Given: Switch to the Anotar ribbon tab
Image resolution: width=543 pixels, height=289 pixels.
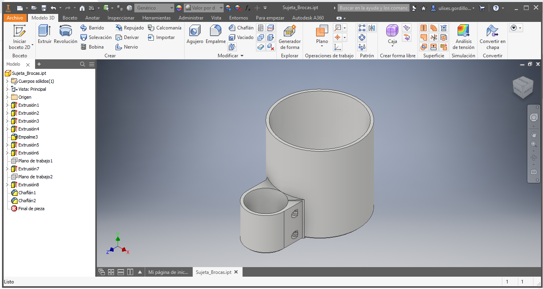Looking at the screenshot, I should pyautogui.click(x=92, y=18).
